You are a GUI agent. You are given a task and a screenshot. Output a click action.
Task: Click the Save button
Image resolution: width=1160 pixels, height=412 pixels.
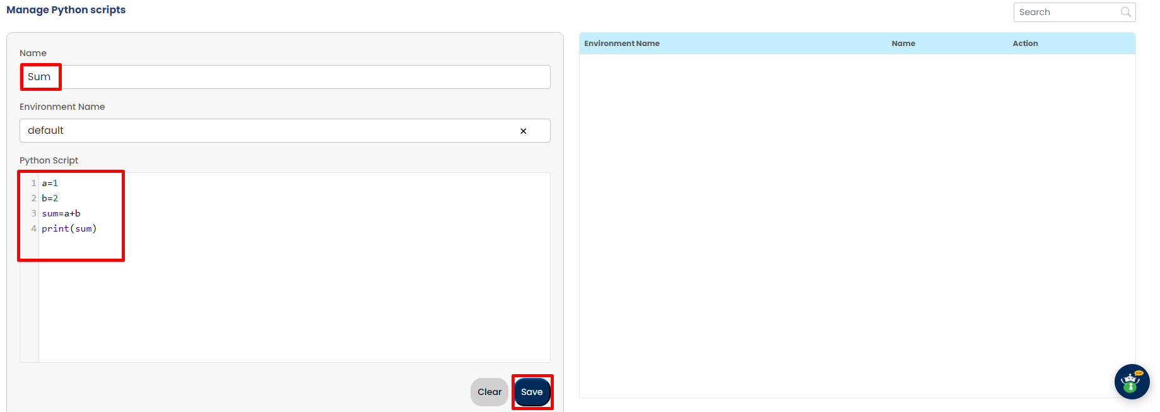[532, 392]
